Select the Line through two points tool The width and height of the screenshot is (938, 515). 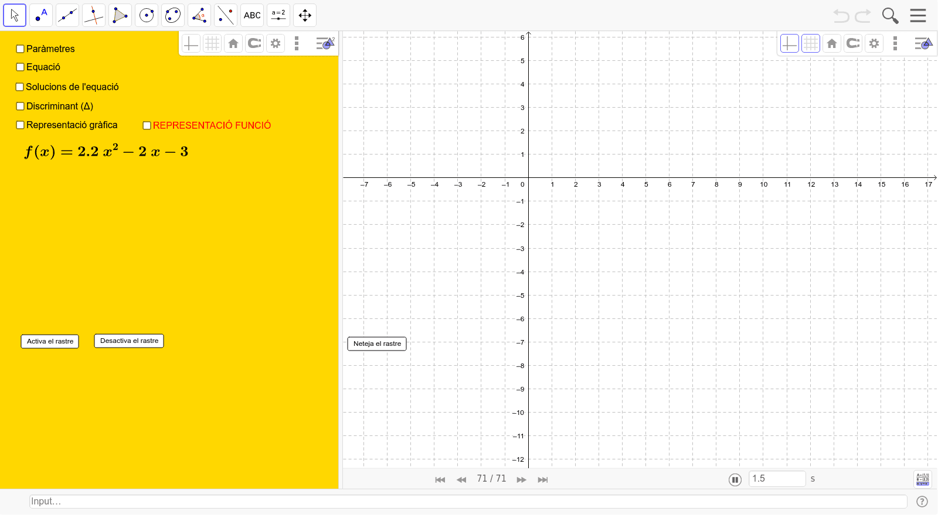[x=67, y=15]
